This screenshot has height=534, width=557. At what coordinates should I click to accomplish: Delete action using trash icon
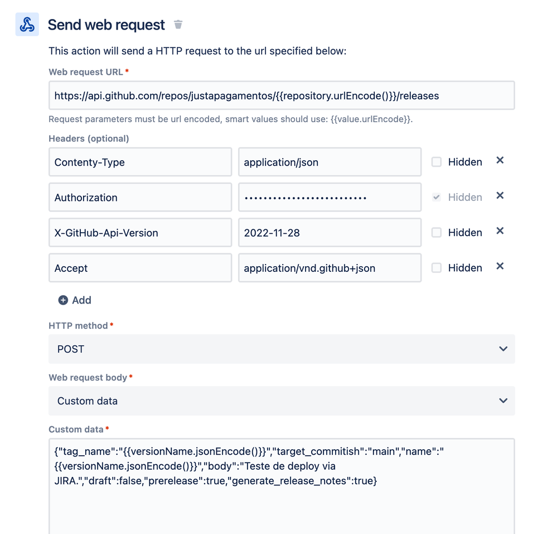click(x=178, y=25)
